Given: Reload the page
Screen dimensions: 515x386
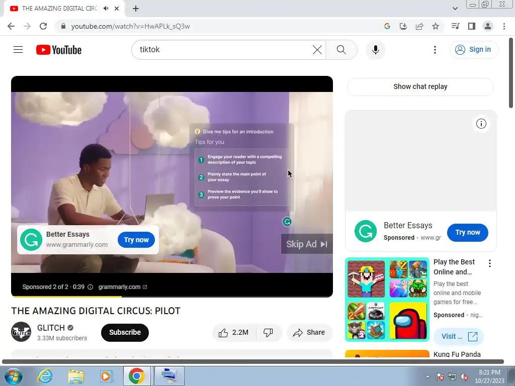Looking at the screenshot, I should pyautogui.click(x=43, y=26).
